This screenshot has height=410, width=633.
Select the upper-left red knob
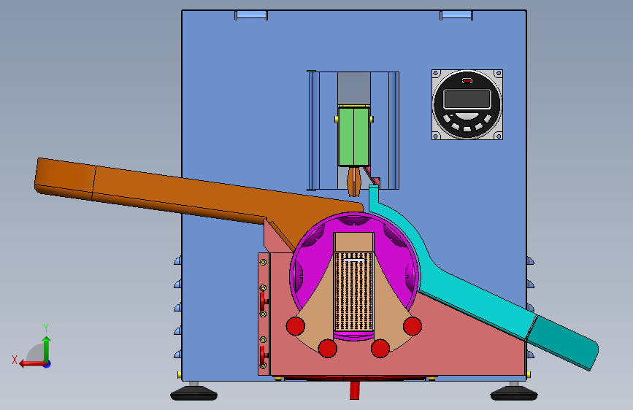click(x=296, y=325)
